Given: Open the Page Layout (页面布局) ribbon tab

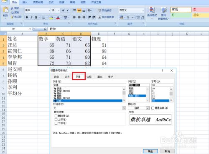Looking at the screenshot, I should (38, 2).
